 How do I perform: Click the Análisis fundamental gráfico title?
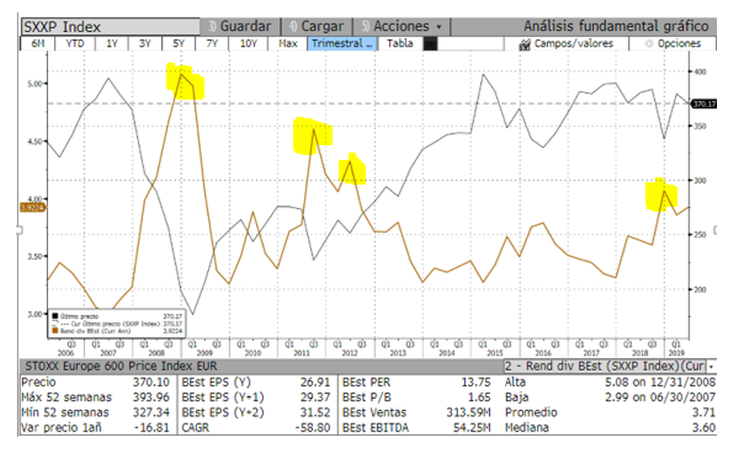[x=616, y=27]
